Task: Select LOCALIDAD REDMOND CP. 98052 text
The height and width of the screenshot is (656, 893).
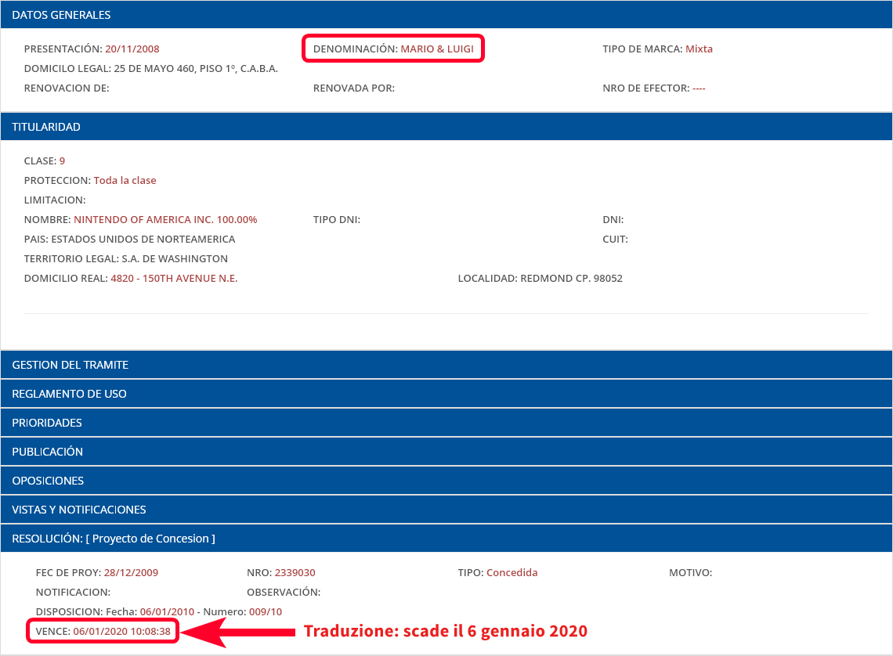Action: (540, 278)
